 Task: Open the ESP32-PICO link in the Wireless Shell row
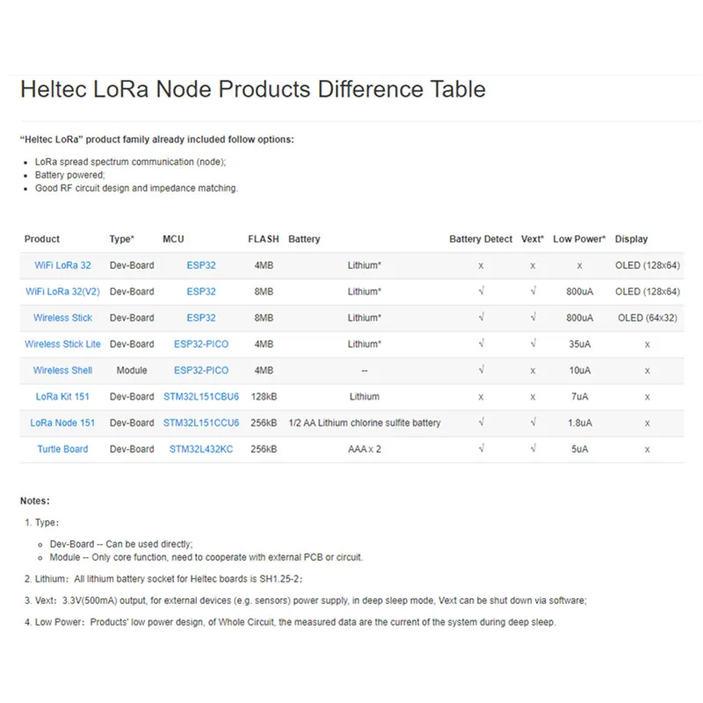(201, 371)
